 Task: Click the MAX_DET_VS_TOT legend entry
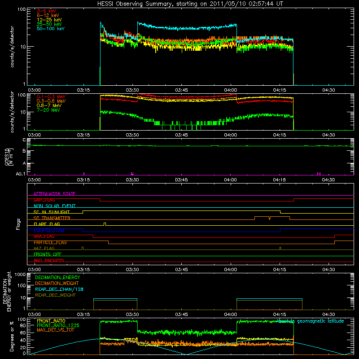[x=55, y=330]
